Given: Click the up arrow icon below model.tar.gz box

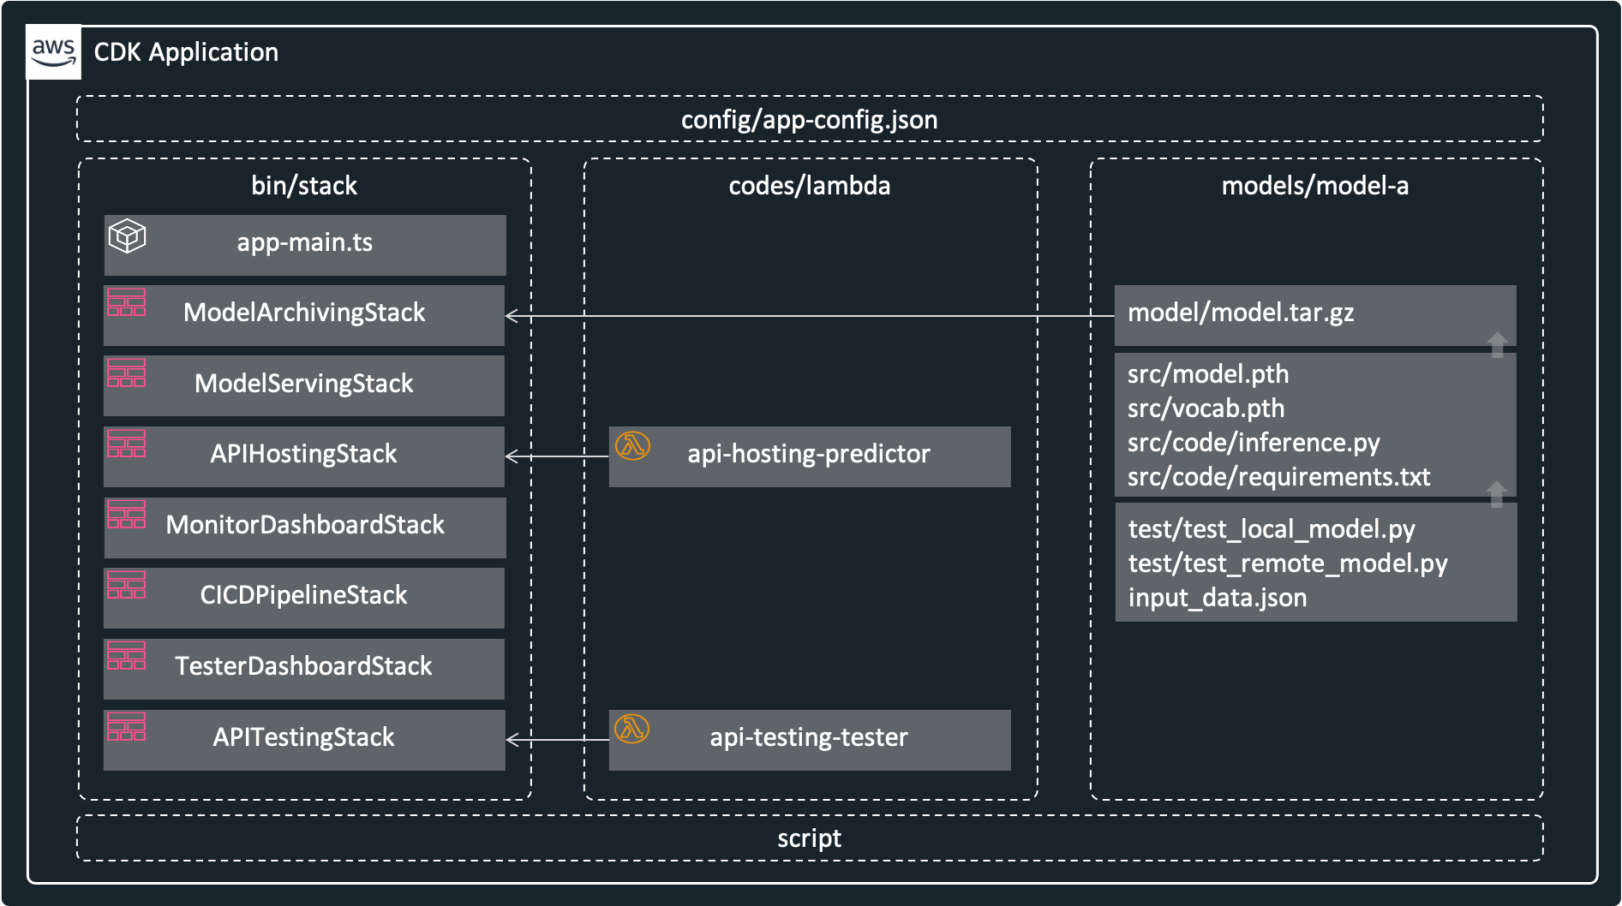Looking at the screenshot, I should [1497, 344].
